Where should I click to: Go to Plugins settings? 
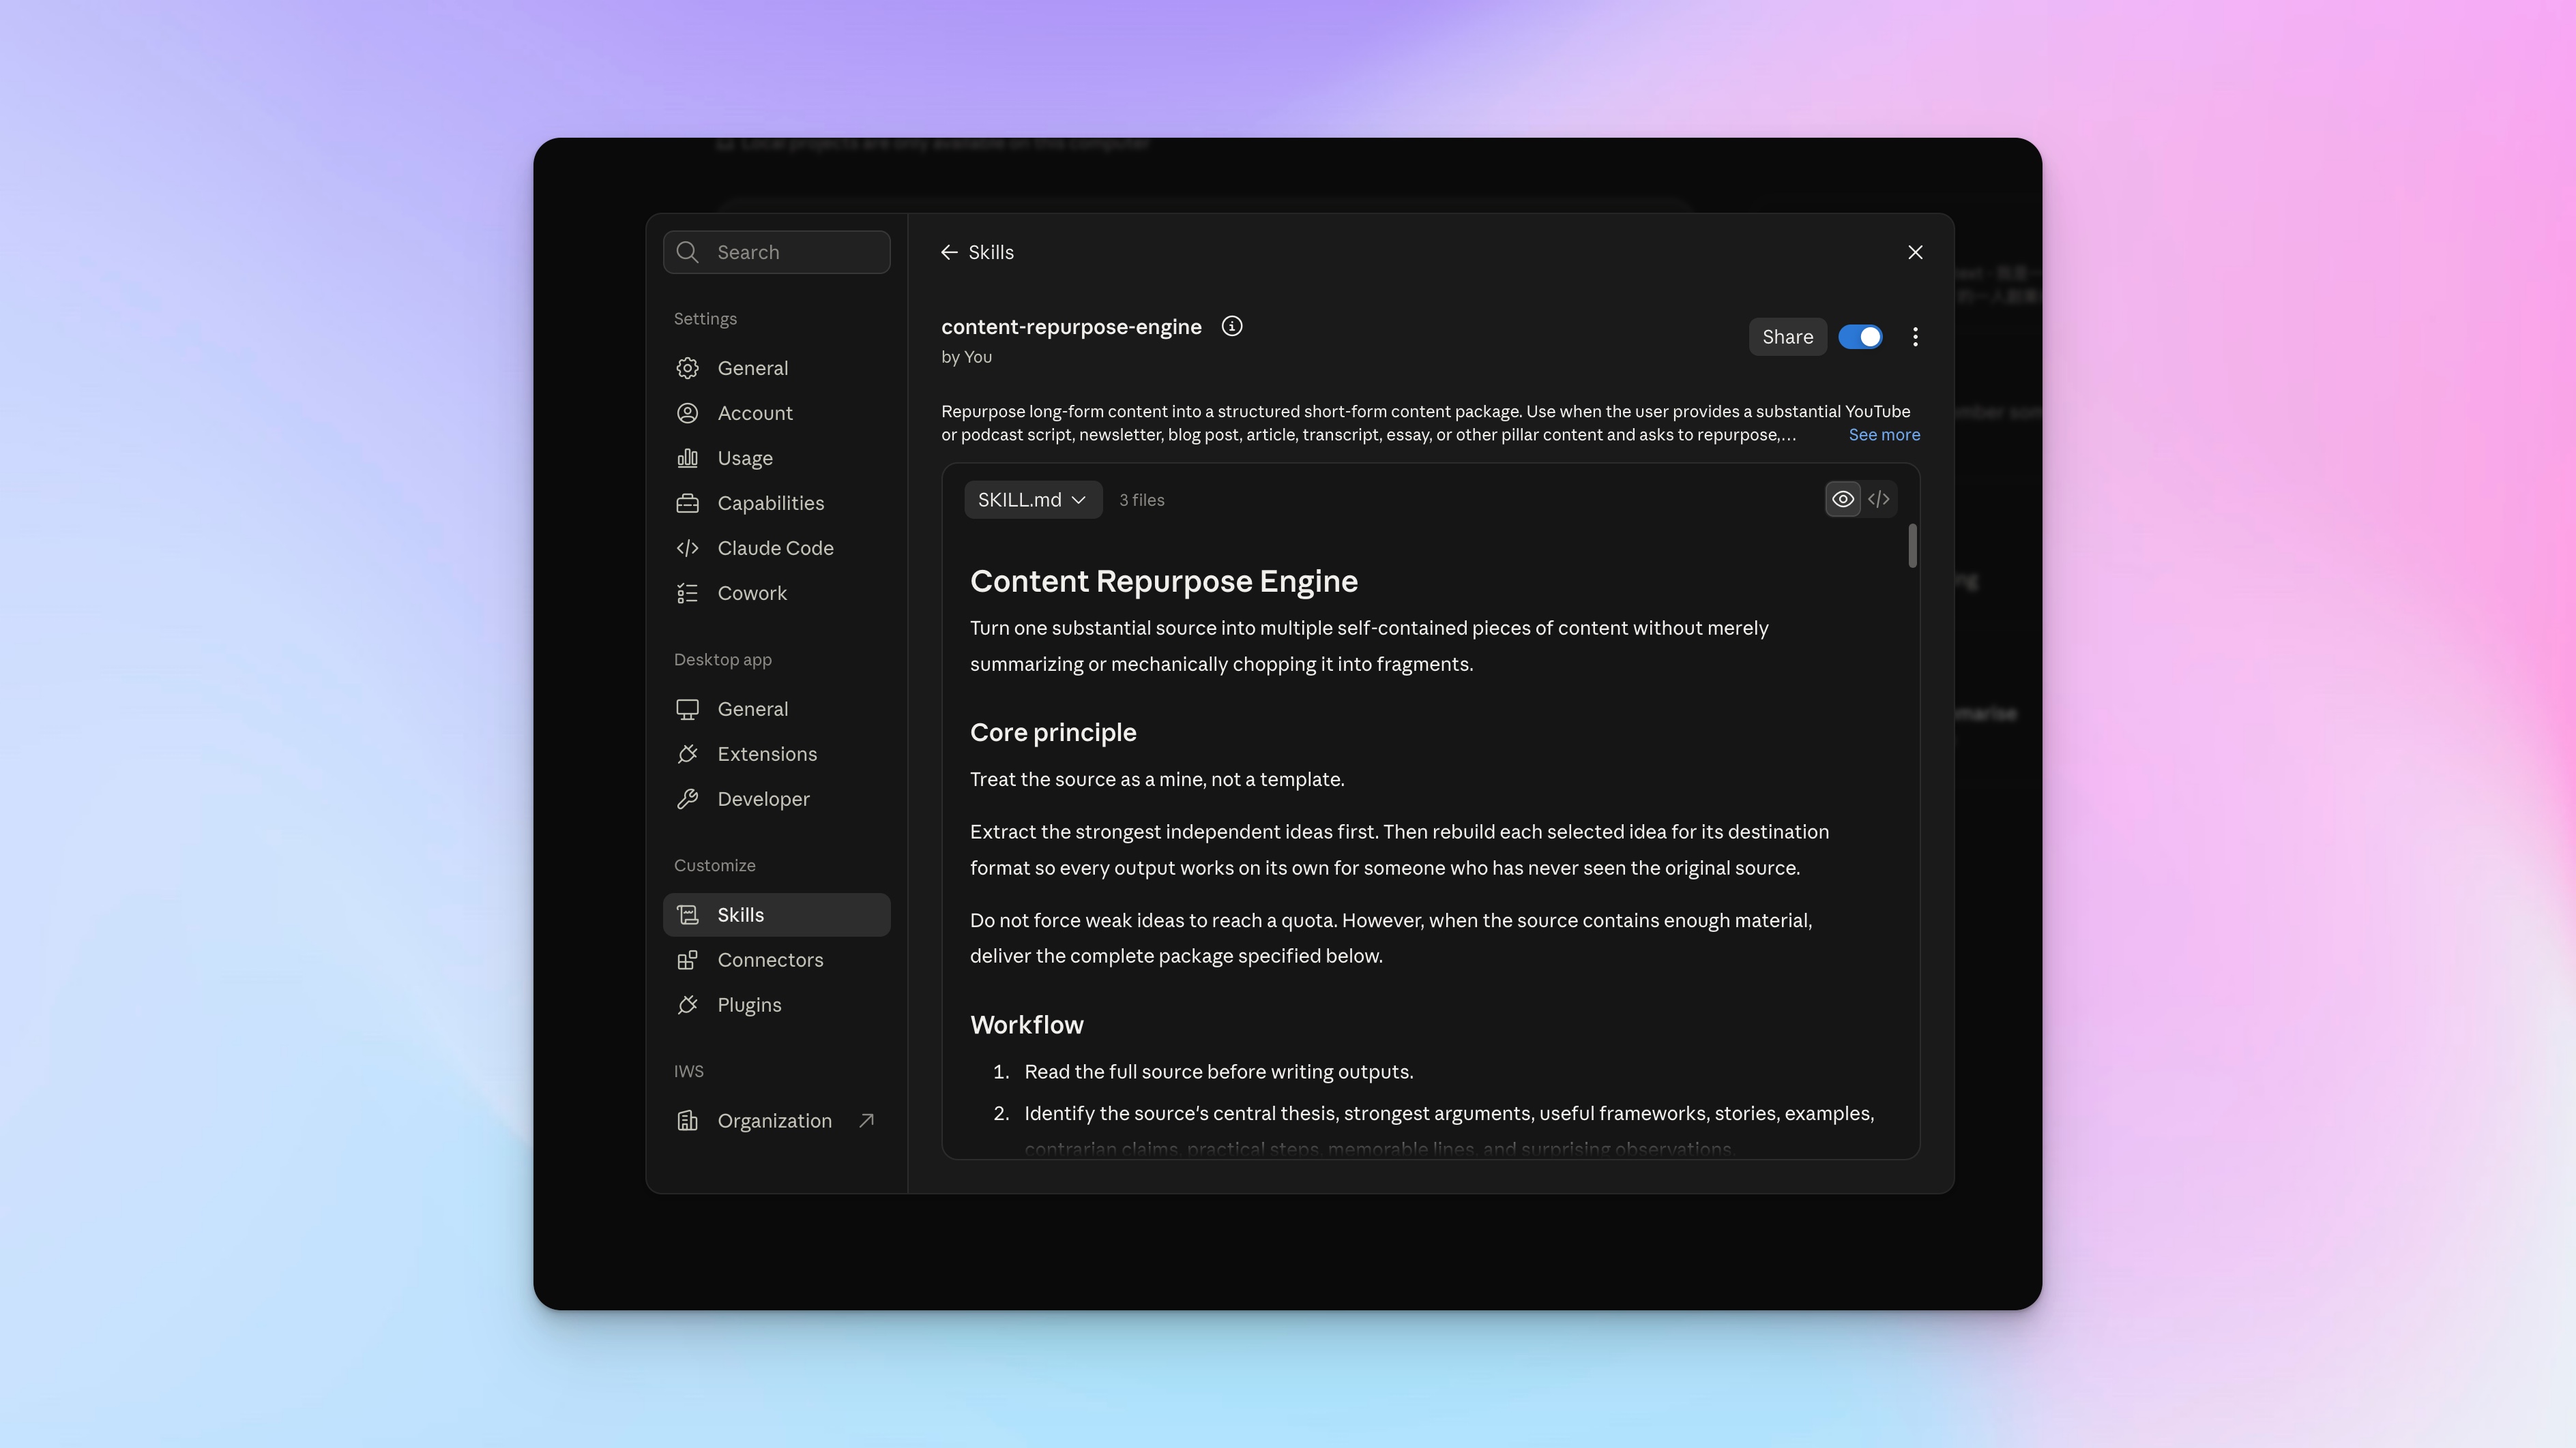[x=777, y=1004]
